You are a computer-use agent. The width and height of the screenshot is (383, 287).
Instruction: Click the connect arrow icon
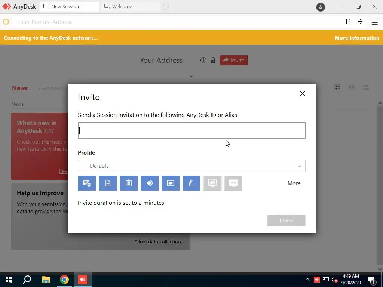[360, 22]
